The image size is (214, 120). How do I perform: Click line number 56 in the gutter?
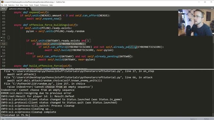[x=4, y=53]
